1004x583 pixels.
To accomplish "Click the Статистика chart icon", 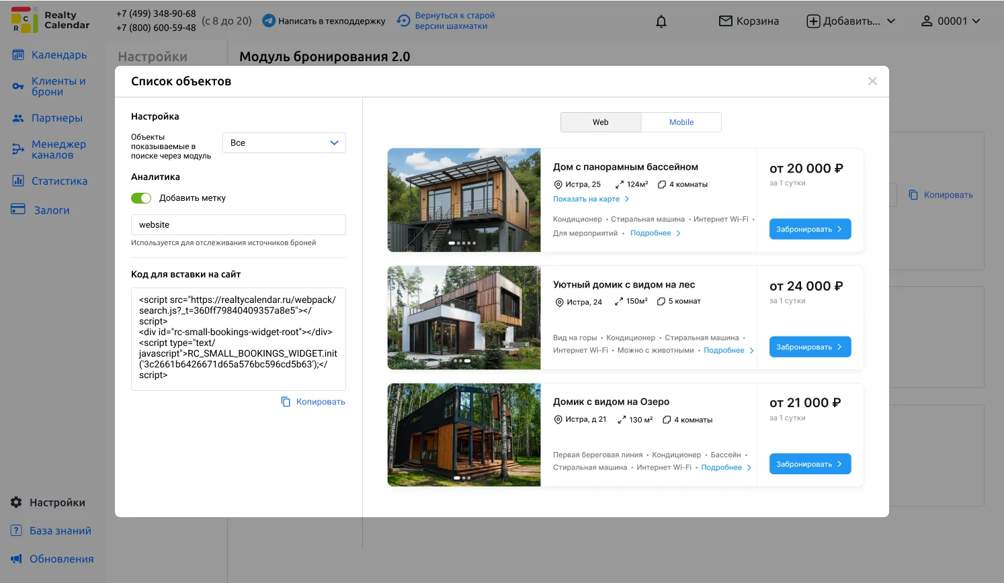I will pos(18,181).
